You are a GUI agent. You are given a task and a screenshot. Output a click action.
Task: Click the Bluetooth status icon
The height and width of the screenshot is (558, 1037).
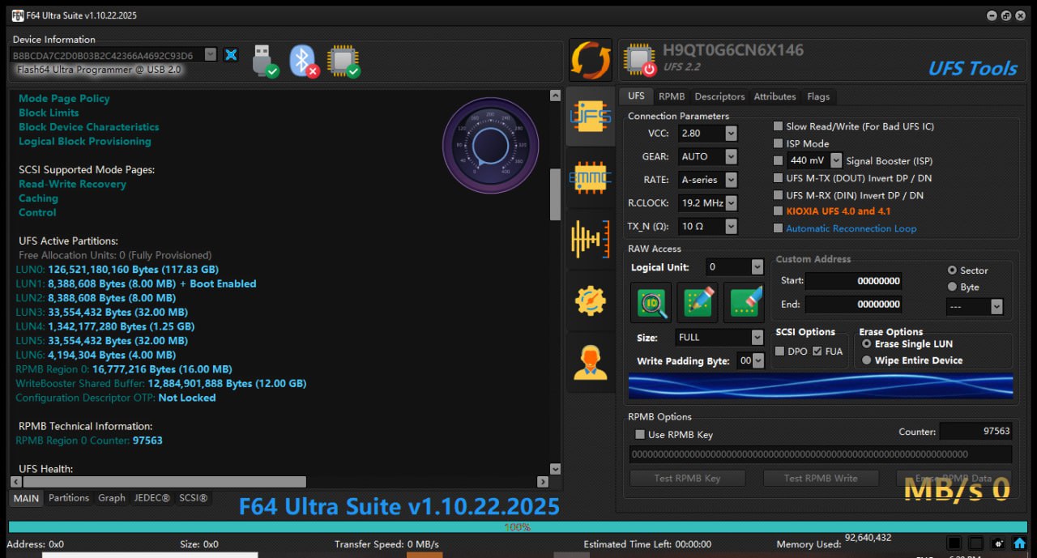pyautogui.click(x=304, y=61)
